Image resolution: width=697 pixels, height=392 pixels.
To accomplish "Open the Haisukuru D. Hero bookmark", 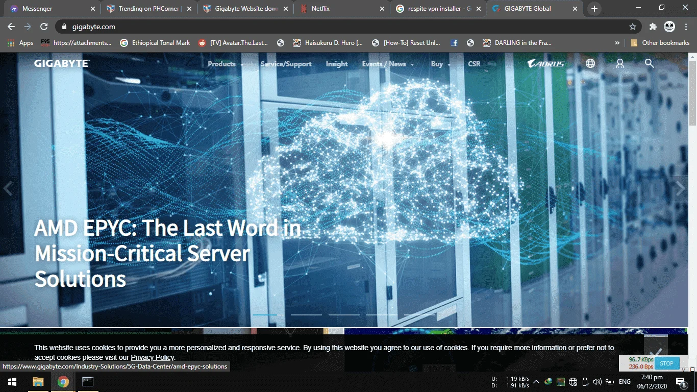I will pos(328,43).
